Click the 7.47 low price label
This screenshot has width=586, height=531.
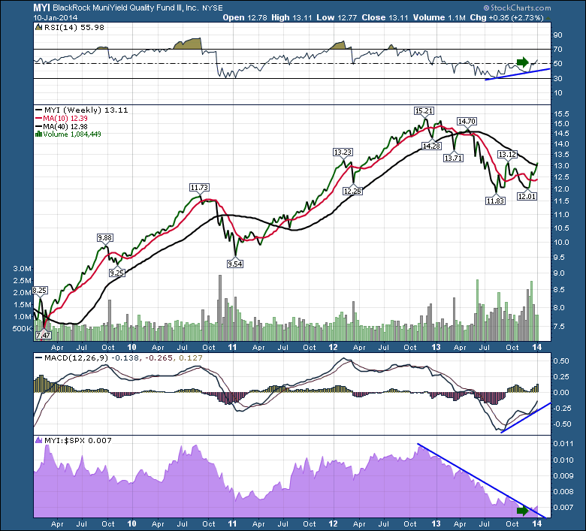point(44,335)
